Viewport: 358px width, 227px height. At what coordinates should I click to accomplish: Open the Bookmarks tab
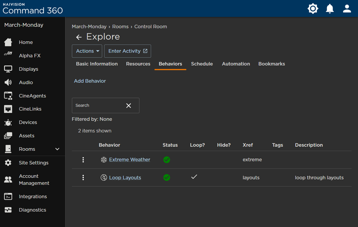click(x=271, y=64)
